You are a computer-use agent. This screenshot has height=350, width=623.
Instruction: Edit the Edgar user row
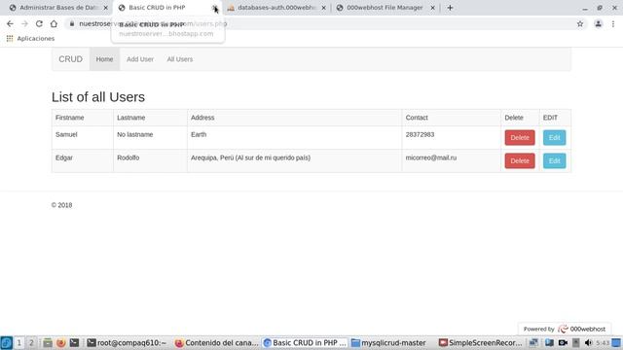tap(554, 160)
